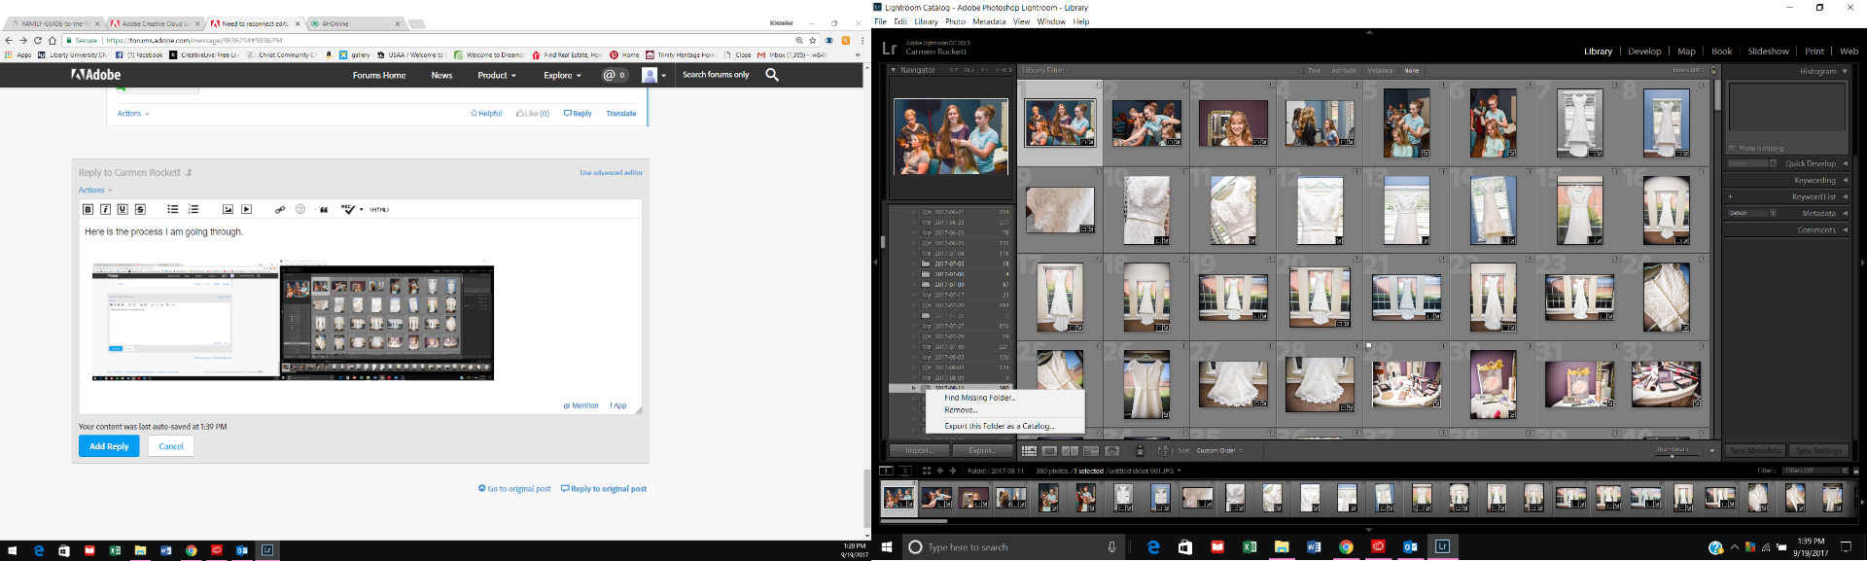Click the Lr identity plate logo

click(889, 48)
